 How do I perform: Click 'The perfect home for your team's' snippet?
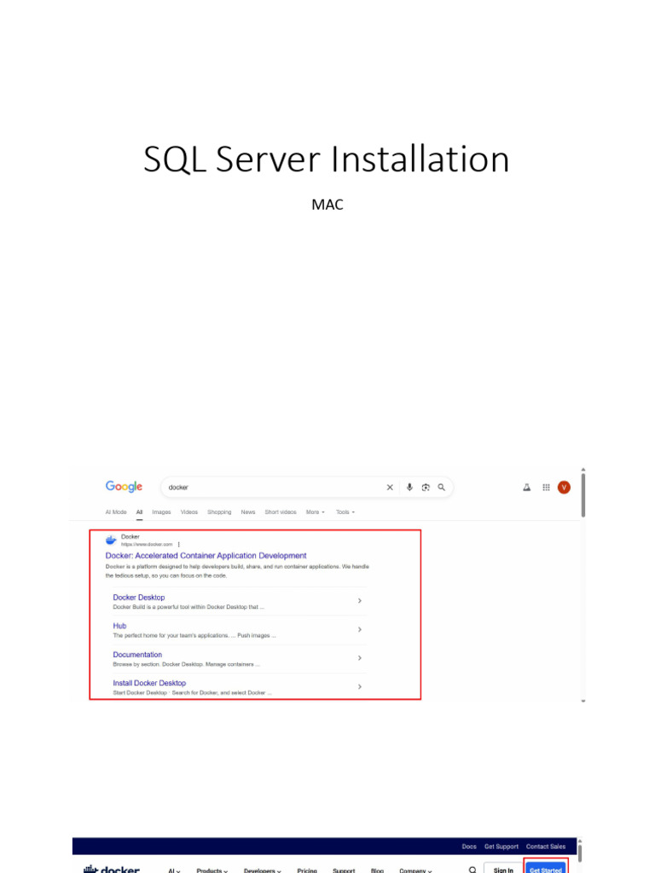coord(194,635)
